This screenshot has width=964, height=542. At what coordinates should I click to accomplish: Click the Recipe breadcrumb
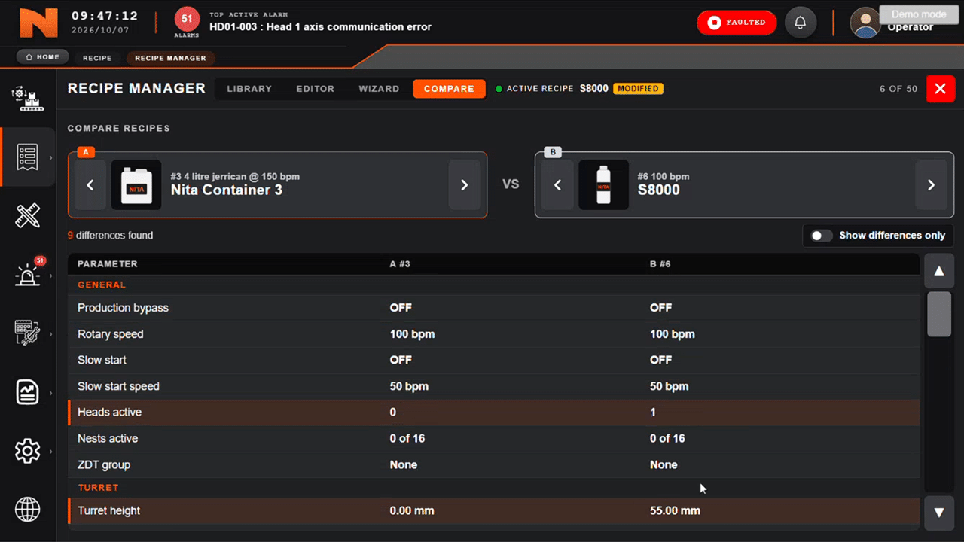coord(97,58)
